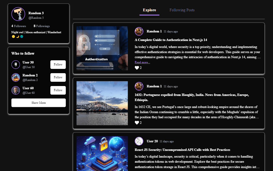Open 8 Followings list
Screen dimensions: 273x171
click(41, 26)
